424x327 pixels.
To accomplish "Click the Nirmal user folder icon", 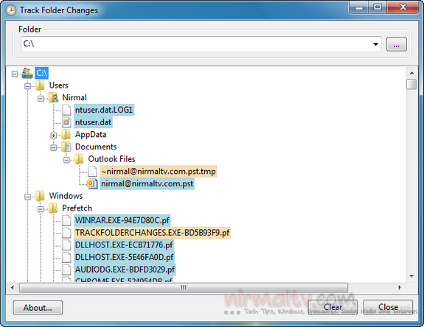I will pyautogui.click(x=54, y=98).
